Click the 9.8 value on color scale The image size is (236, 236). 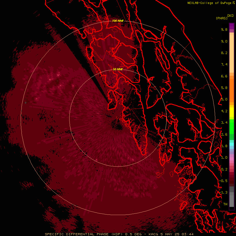(x=224, y=29)
